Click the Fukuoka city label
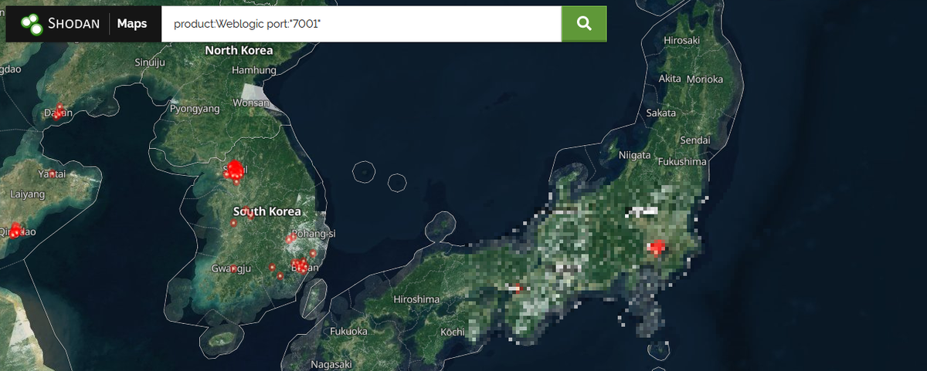The height and width of the screenshot is (371, 927). tap(348, 331)
